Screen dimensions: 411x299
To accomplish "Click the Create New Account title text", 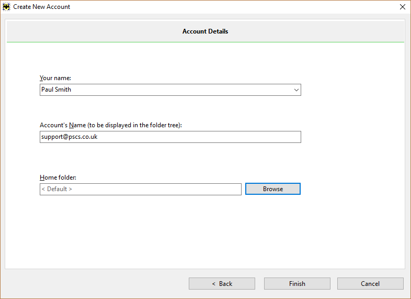I will [42, 7].
